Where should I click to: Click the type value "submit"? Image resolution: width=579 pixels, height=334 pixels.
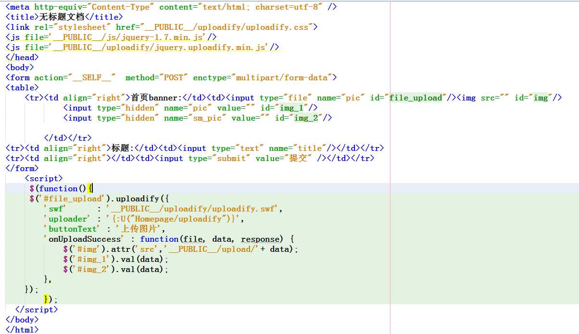coord(231,158)
